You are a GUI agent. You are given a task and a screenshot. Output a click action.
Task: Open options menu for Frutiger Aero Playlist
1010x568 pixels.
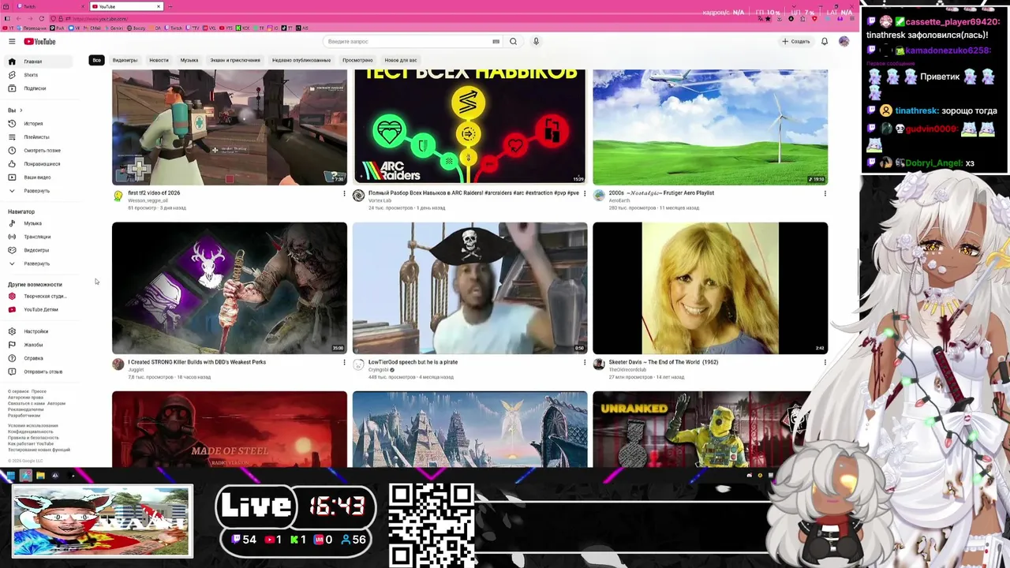point(825,193)
